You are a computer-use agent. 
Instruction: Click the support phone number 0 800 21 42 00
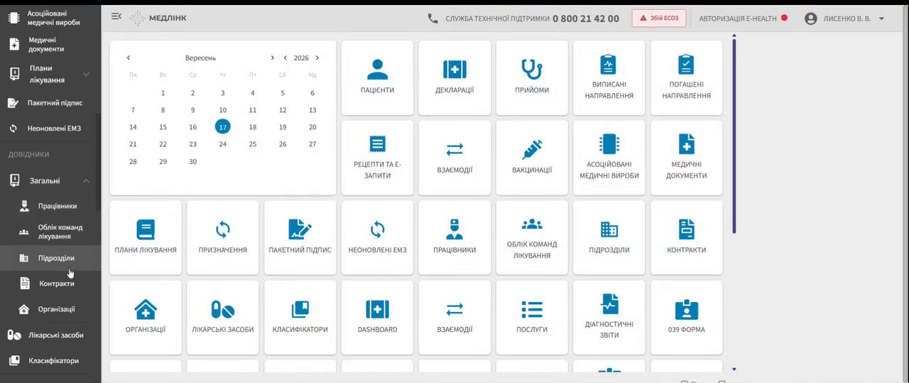tap(586, 18)
